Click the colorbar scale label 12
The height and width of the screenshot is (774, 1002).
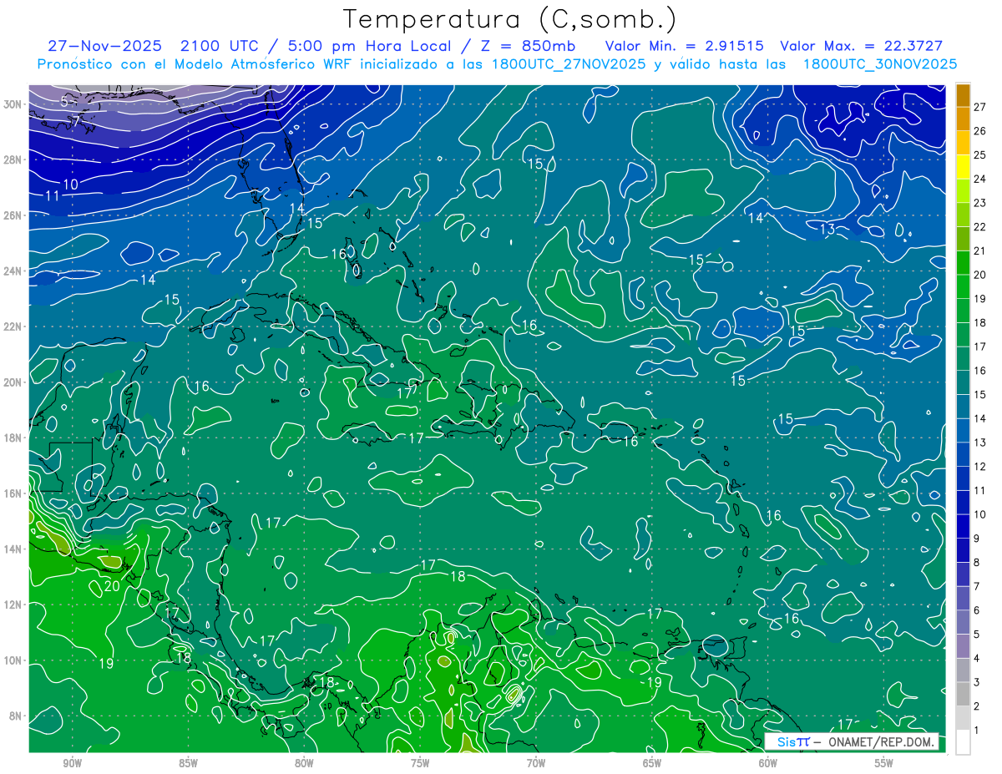pos(979,467)
